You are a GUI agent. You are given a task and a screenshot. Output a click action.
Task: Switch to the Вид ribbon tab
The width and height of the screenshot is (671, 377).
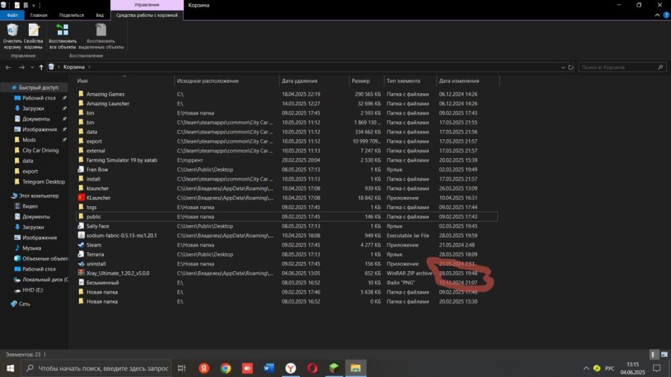pos(100,15)
